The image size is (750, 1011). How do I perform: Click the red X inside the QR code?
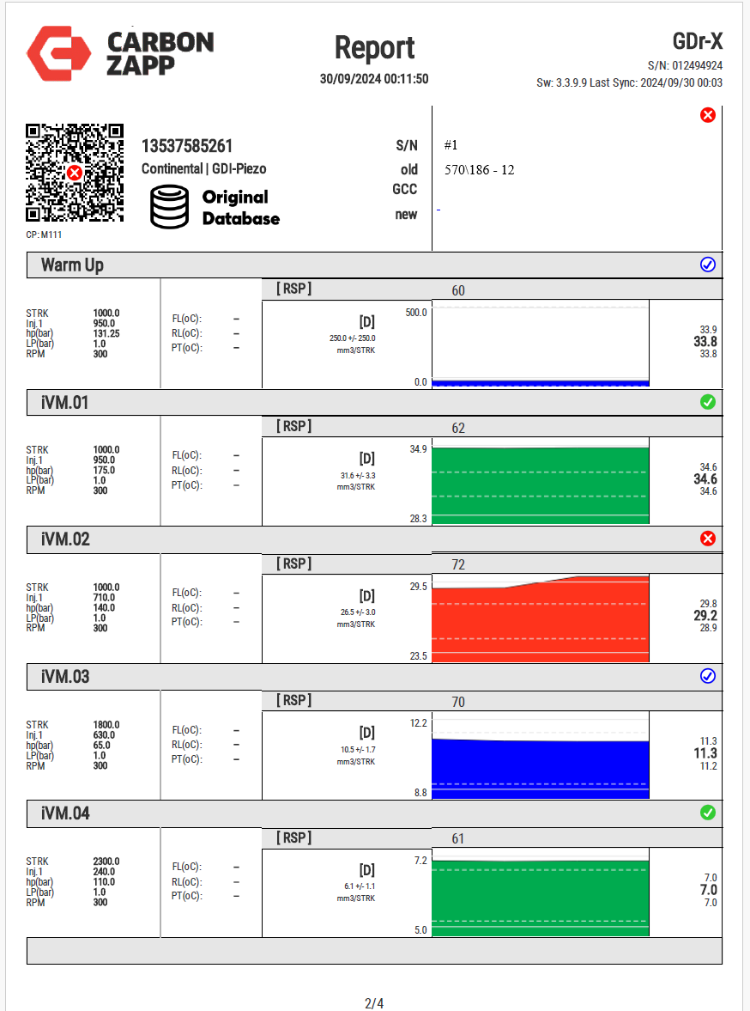click(x=75, y=173)
